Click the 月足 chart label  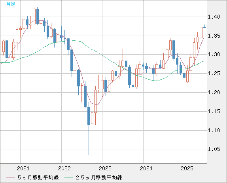(x=11, y=4)
